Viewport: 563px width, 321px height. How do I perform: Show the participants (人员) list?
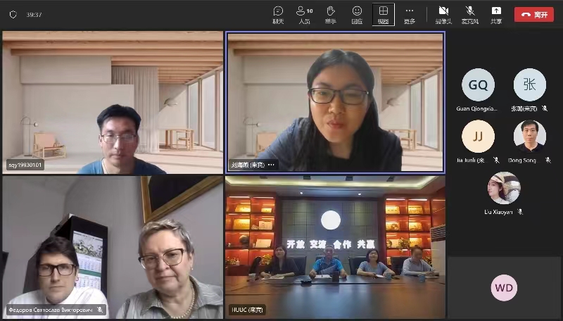click(x=304, y=13)
